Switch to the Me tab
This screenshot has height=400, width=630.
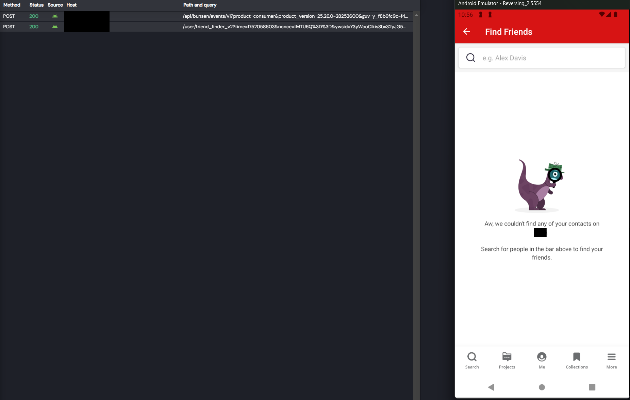click(542, 361)
